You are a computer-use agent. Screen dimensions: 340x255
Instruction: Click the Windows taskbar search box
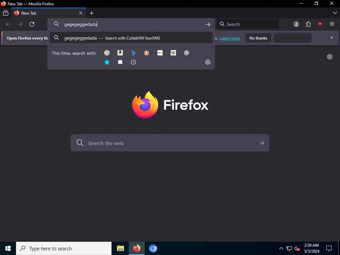tap(64, 248)
